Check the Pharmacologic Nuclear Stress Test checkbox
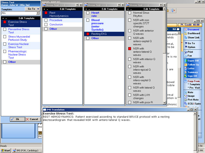205x153 pixels. pyautogui.click(x=5, y=51)
